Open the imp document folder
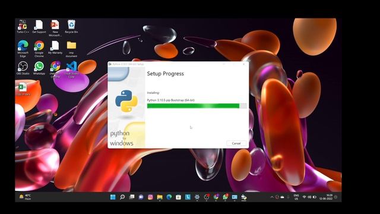Viewport: 380px width, 214px height. [71, 49]
